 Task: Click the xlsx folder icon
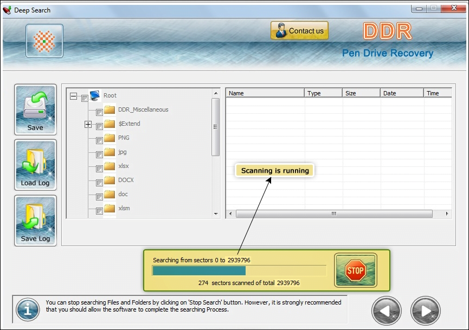[110, 166]
